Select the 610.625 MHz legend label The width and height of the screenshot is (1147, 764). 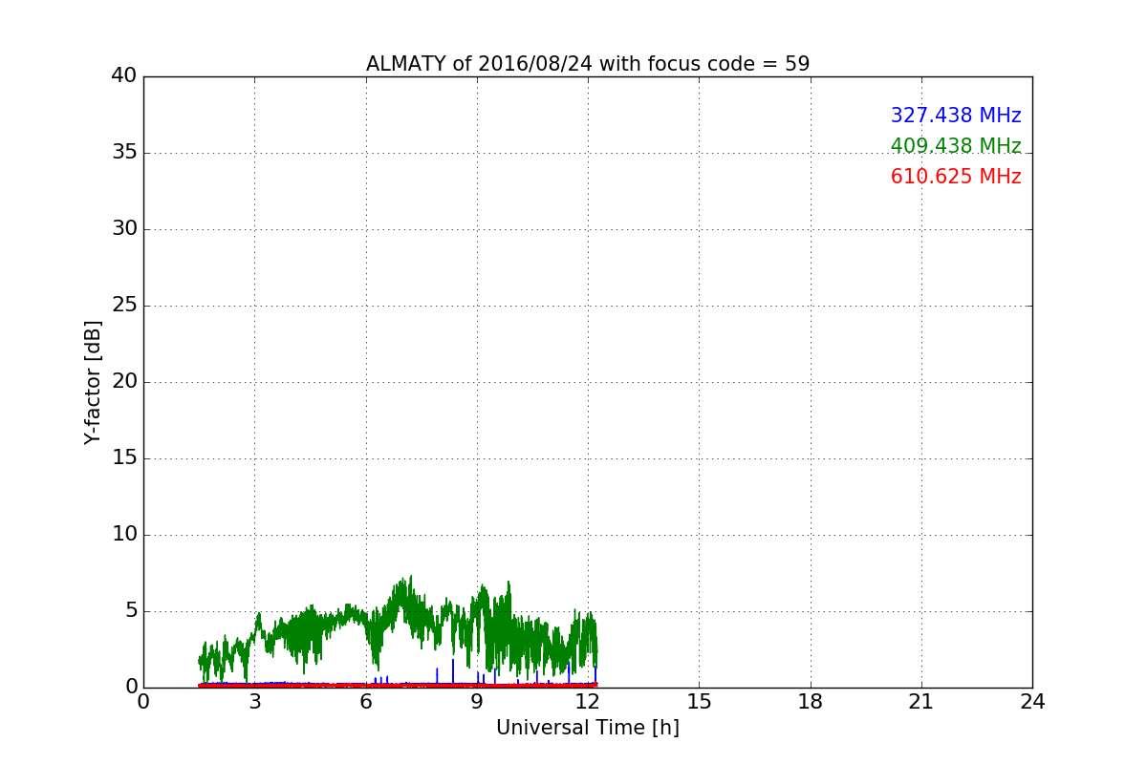point(956,177)
